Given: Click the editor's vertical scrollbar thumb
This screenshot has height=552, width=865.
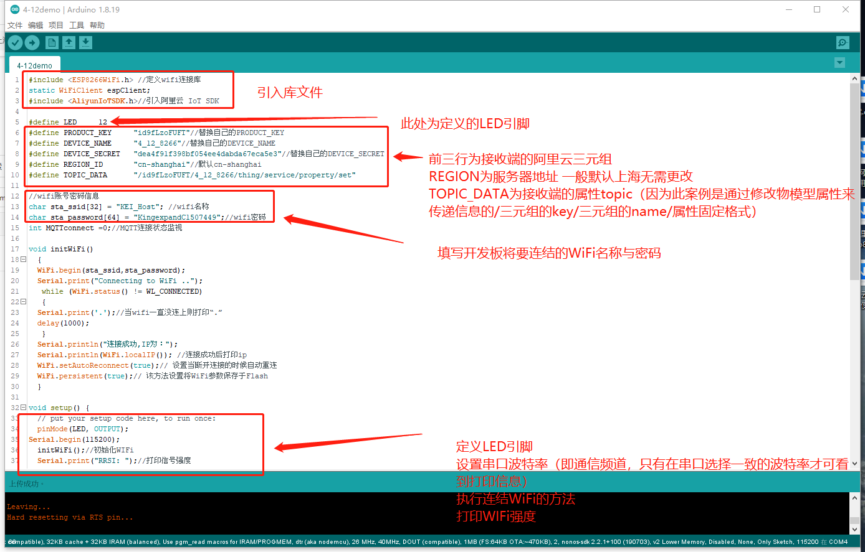Looking at the screenshot, I should [x=854, y=180].
